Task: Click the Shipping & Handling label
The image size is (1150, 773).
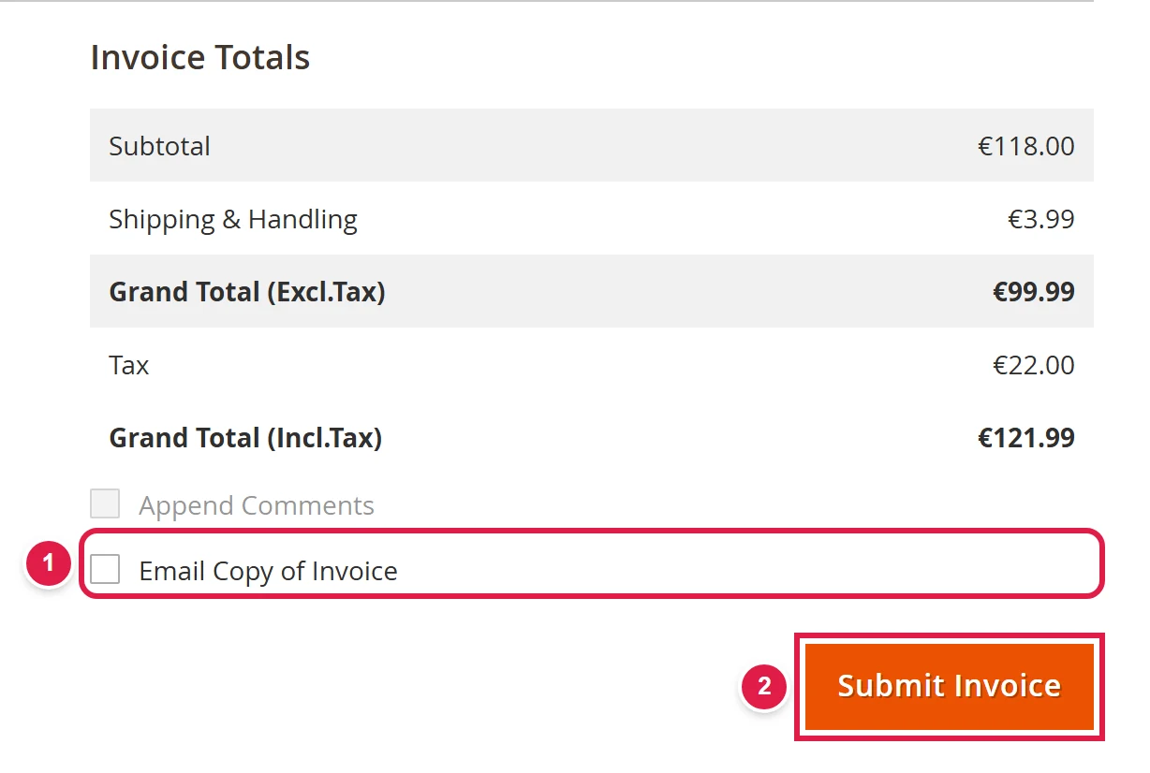Action: (x=233, y=220)
